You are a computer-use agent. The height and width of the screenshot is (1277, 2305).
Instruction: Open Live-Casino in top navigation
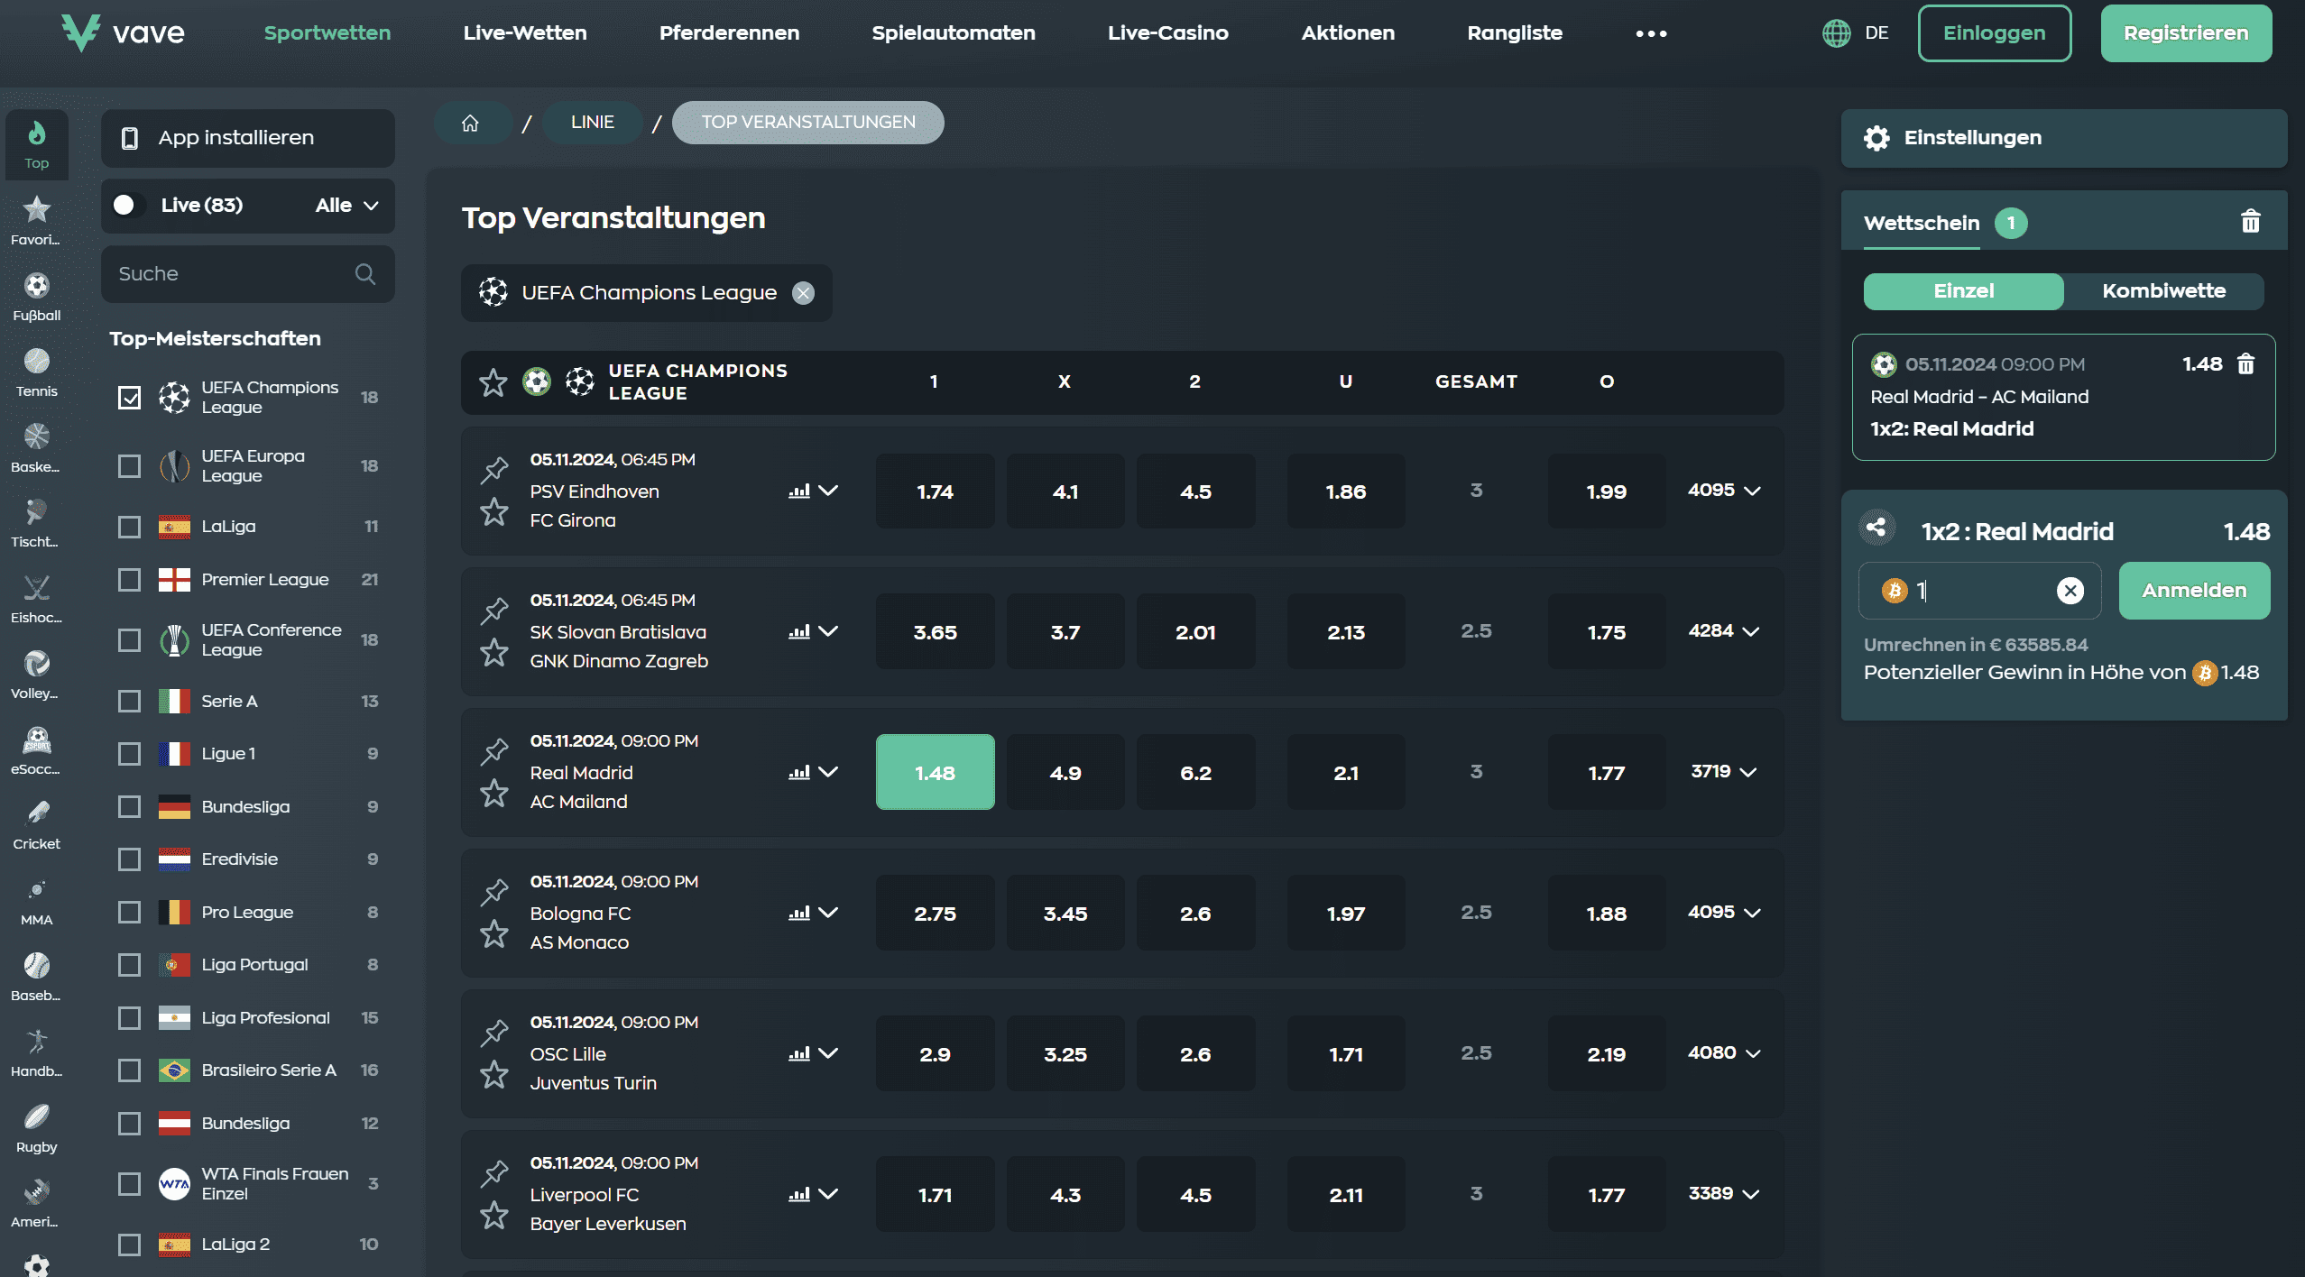click(1168, 33)
